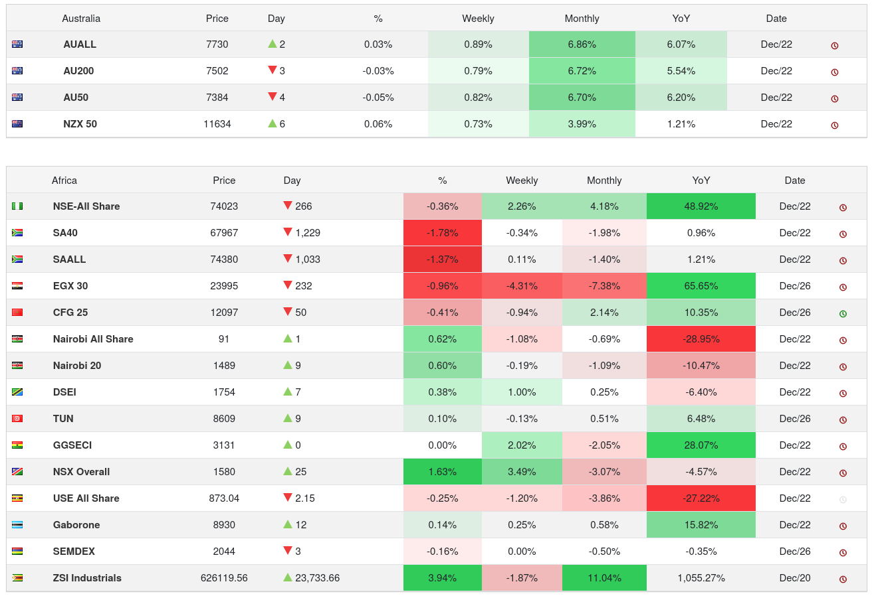Open the Gaborone index link
The width and height of the screenshot is (880, 596).
coord(76,525)
